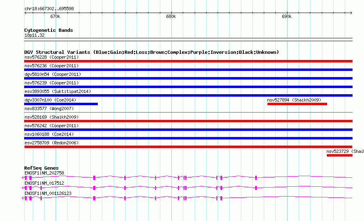This screenshot has height=221, width=364.
Task: Click the nsv528169 (Shaikh2009) label
Action: tap(52, 117)
